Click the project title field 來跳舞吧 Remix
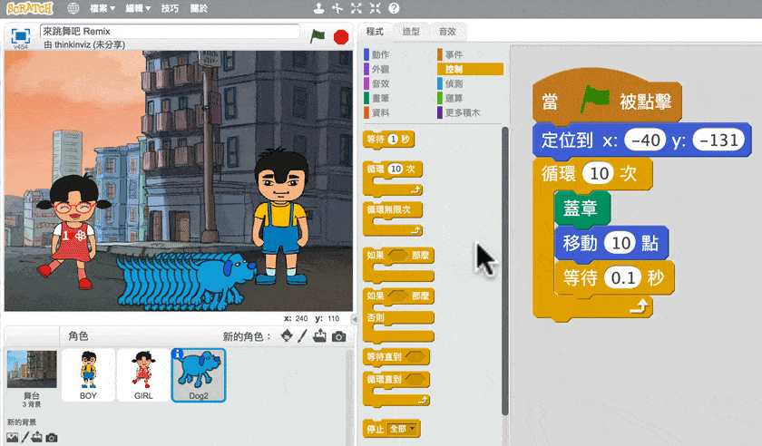The height and width of the screenshot is (446, 762). tap(170, 31)
